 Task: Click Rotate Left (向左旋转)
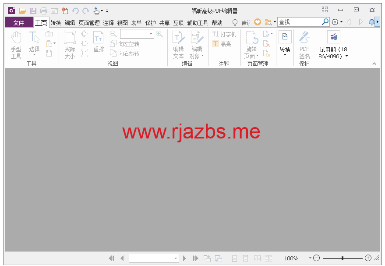(x=125, y=44)
